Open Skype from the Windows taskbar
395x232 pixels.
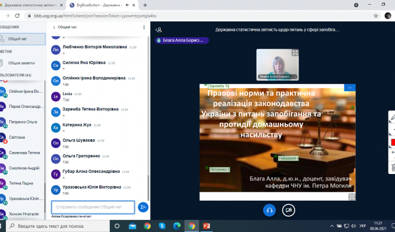point(162,226)
